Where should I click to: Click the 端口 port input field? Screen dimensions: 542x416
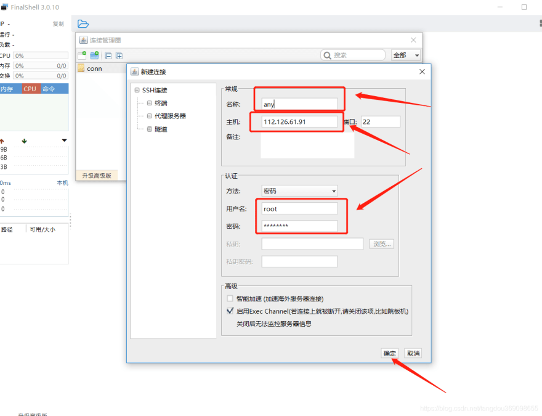click(x=381, y=122)
